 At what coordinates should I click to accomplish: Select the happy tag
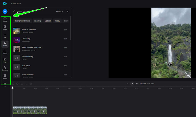57,21
